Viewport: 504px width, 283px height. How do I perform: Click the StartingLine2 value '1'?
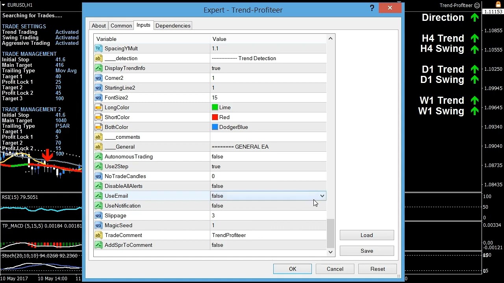tap(213, 88)
